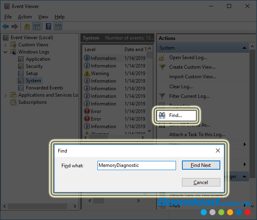This screenshot has height=220, width=257.
Task: Open the Action menu
Action: pyautogui.click(x=25, y=17)
